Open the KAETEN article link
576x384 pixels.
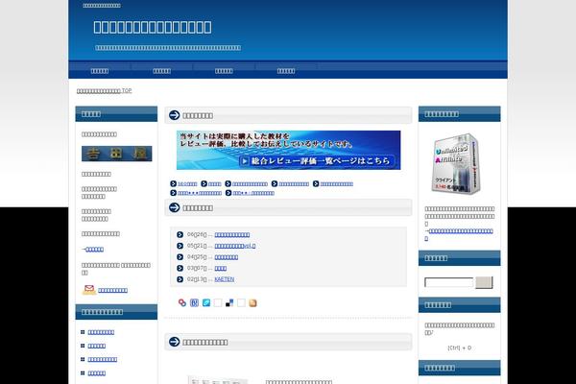tap(225, 279)
